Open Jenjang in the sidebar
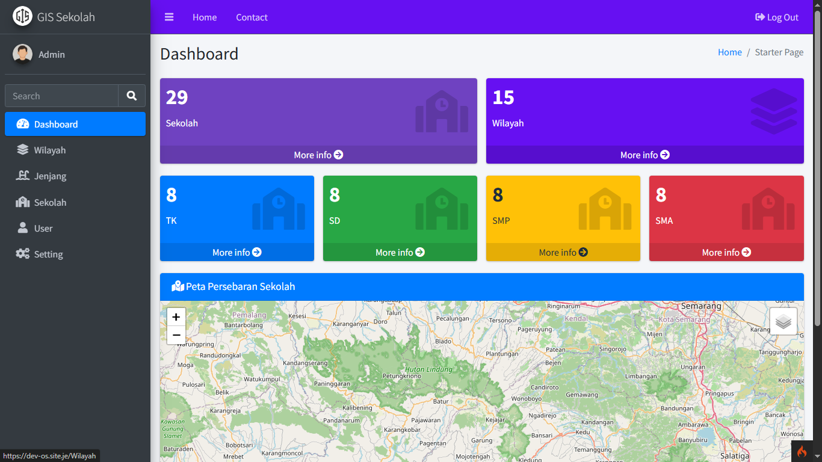The height and width of the screenshot is (462, 822). pos(75,176)
